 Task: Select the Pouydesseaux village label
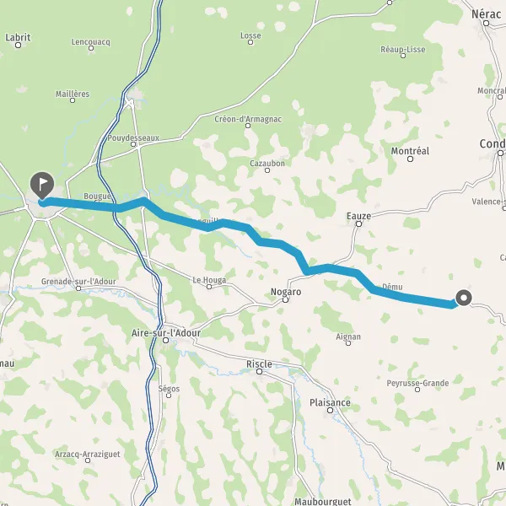coord(133,138)
